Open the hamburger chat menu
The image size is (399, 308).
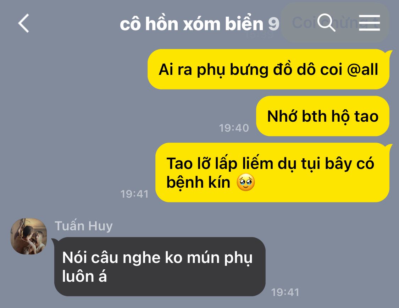click(x=369, y=23)
